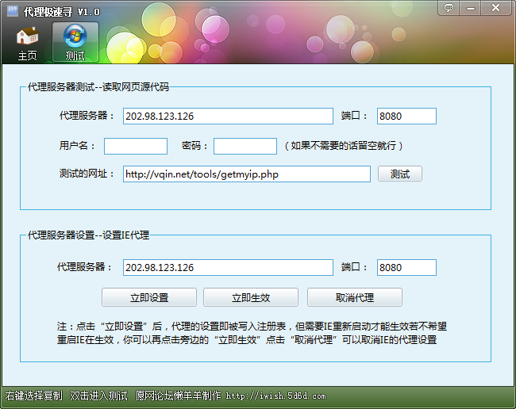Click the IE代理 section 代理服务器 field
This screenshot has width=516, height=409.
pos(228,268)
